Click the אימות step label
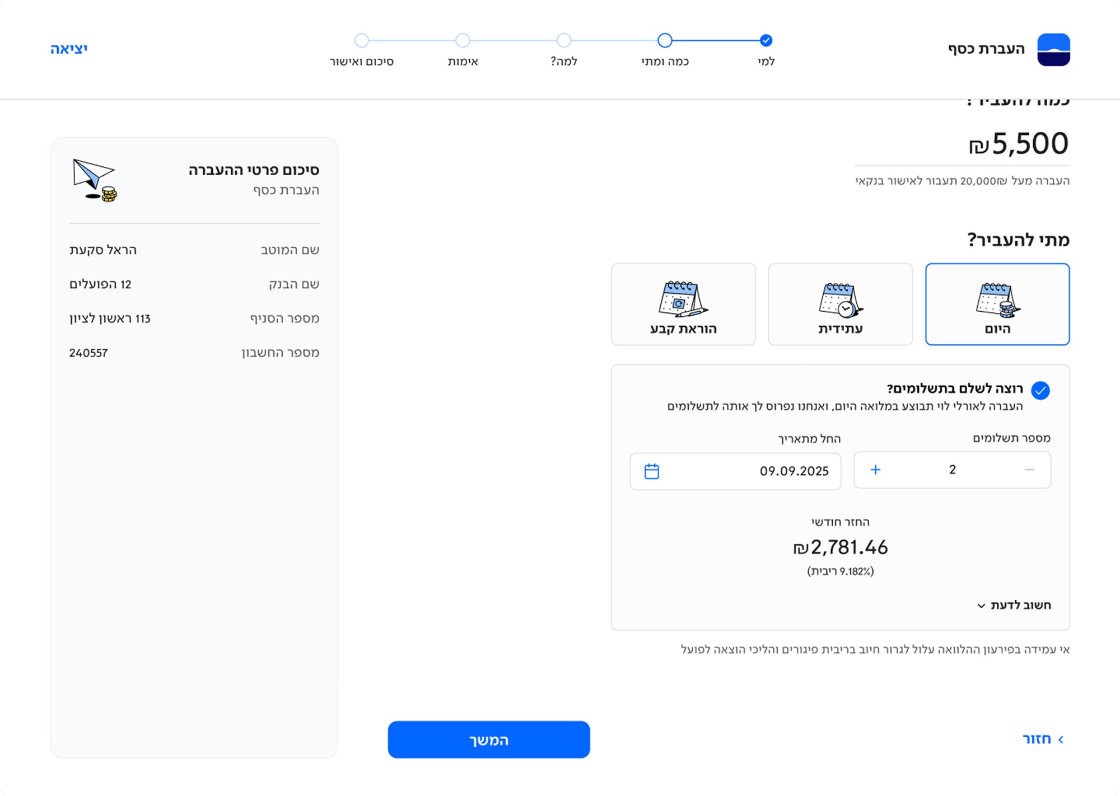This screenshot has height=796, width=1120. click(x=463, y=61)
